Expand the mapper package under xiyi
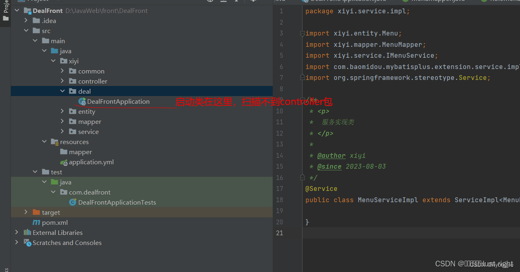 tap(63, 121)
